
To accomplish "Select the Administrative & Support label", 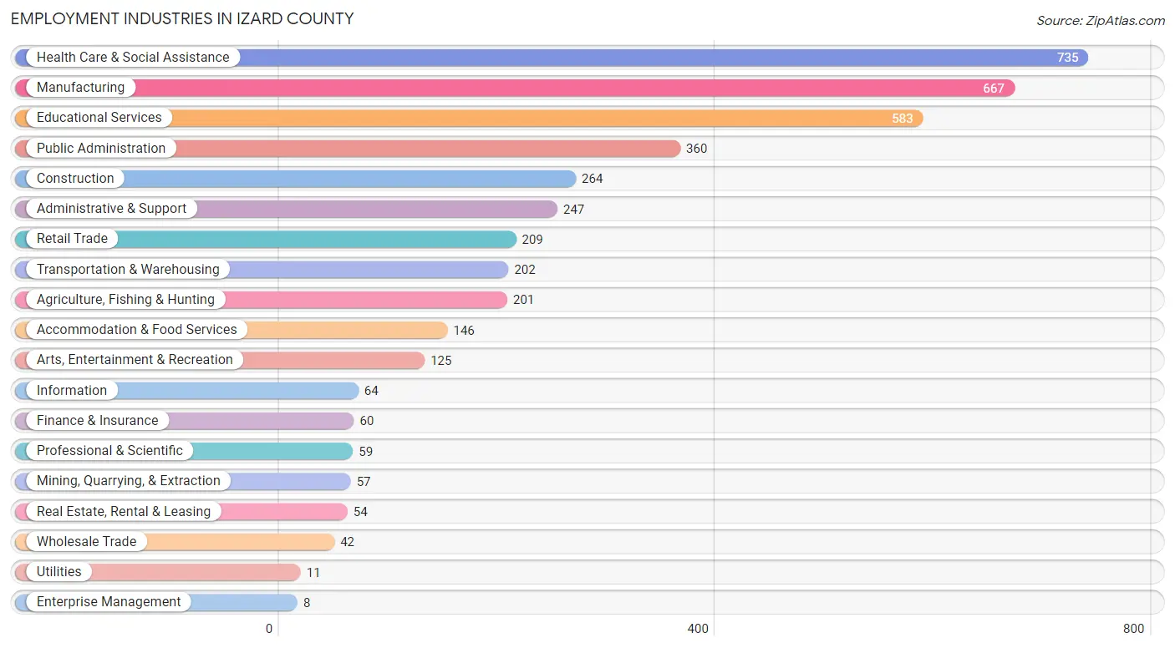I will click(111, 208).
